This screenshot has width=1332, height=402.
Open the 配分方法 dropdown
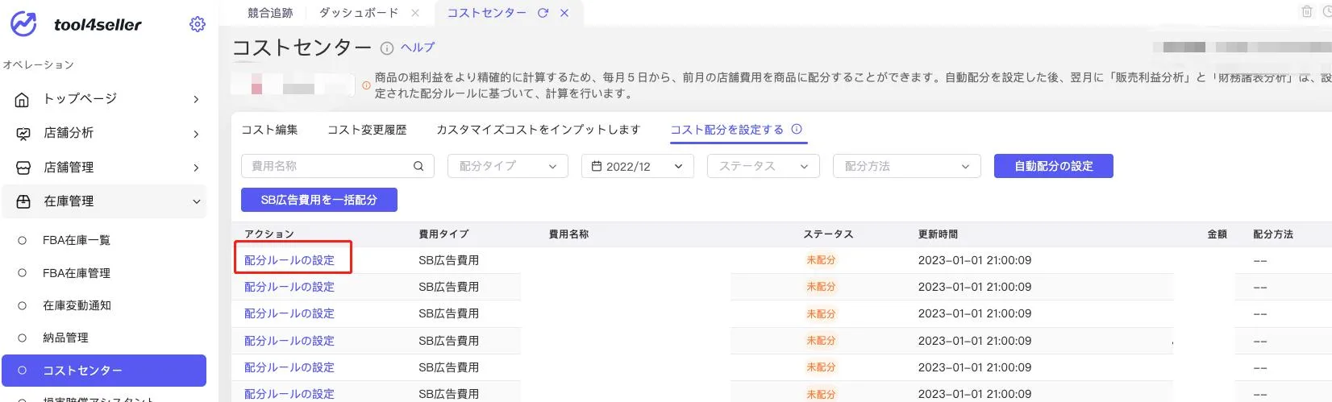coord(906,166)
